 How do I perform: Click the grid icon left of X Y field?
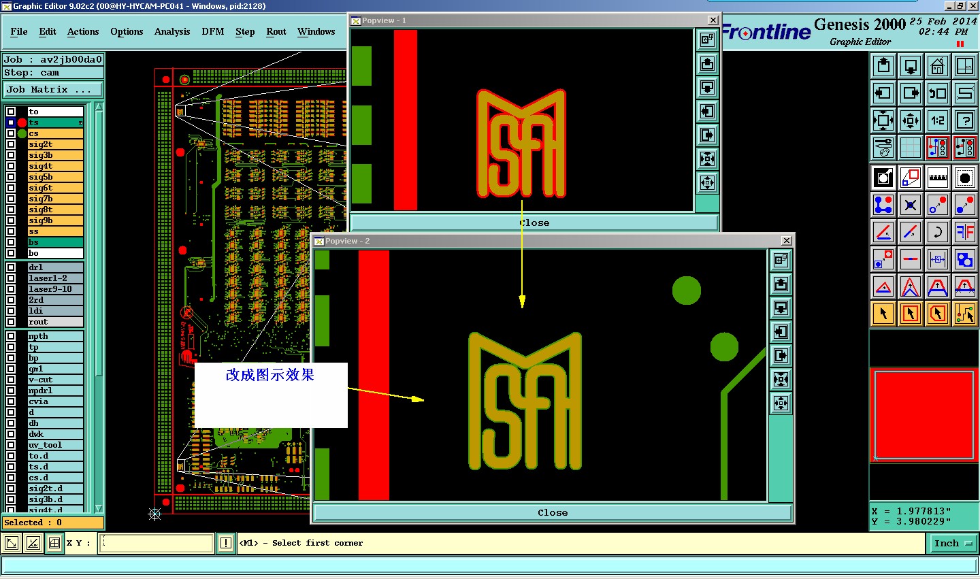pyautogui.click(x=54, y=543)
